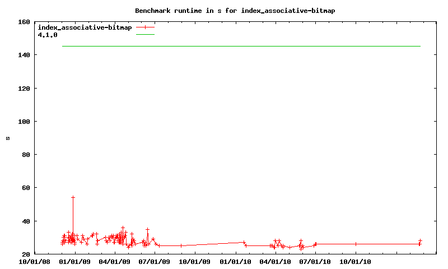Select the index_associative-bitmap legend label
The width and height of the screenshot is (448, 269).
pos(85,27)
